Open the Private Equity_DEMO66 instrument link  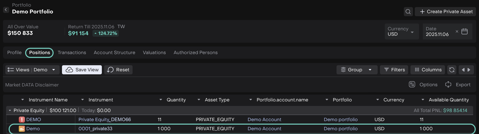coord(105,120)
